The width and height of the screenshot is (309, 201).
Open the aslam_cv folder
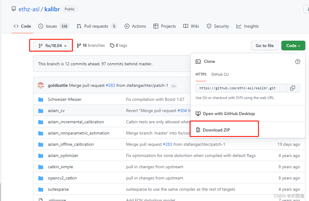tap(56, 111)
